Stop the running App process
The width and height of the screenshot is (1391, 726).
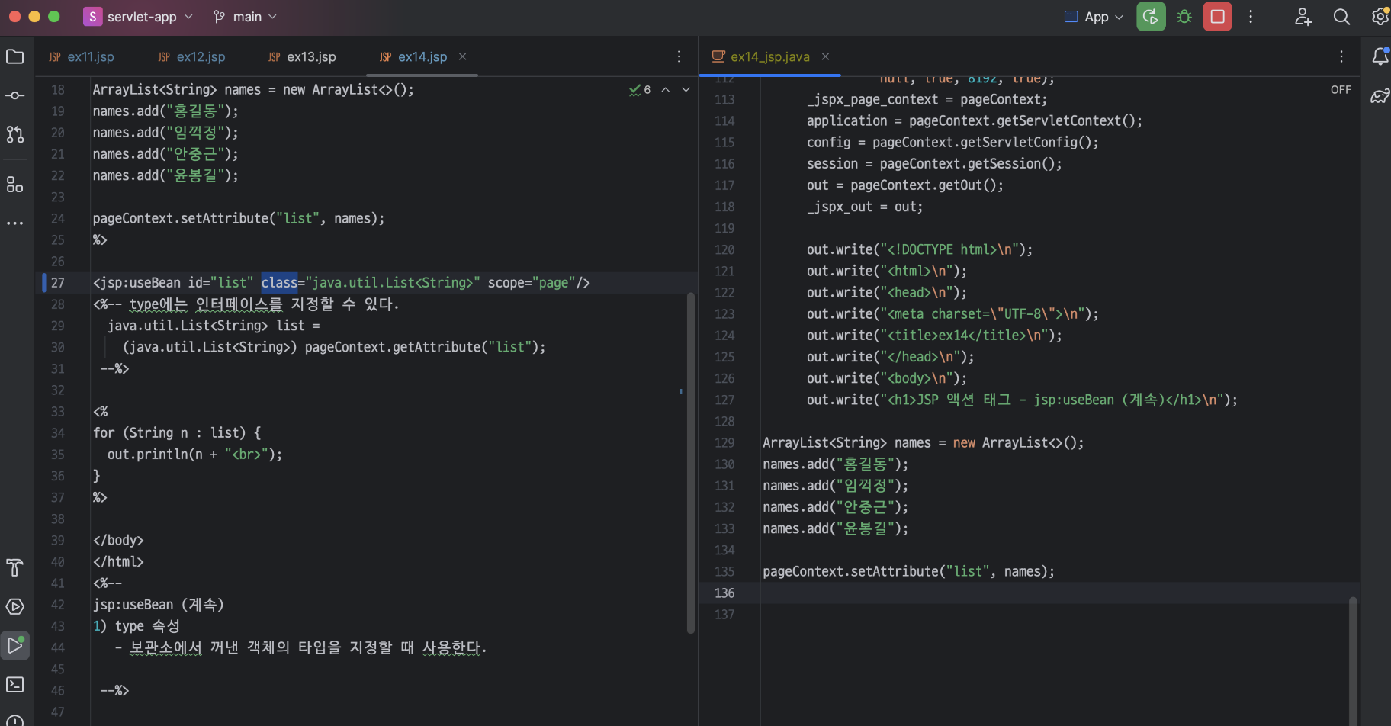point(1218,17)
